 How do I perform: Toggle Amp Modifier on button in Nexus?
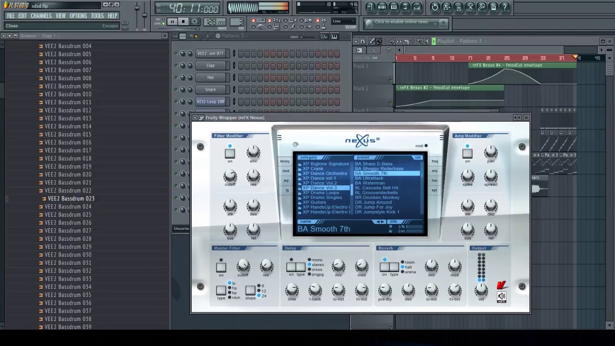[467, 153]
